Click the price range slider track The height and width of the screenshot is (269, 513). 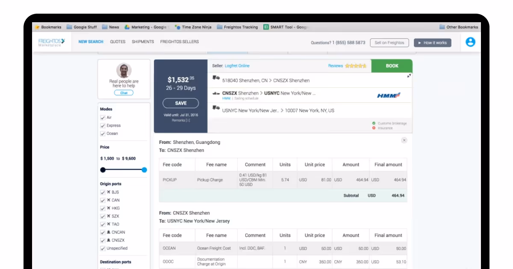coord(124,170)
